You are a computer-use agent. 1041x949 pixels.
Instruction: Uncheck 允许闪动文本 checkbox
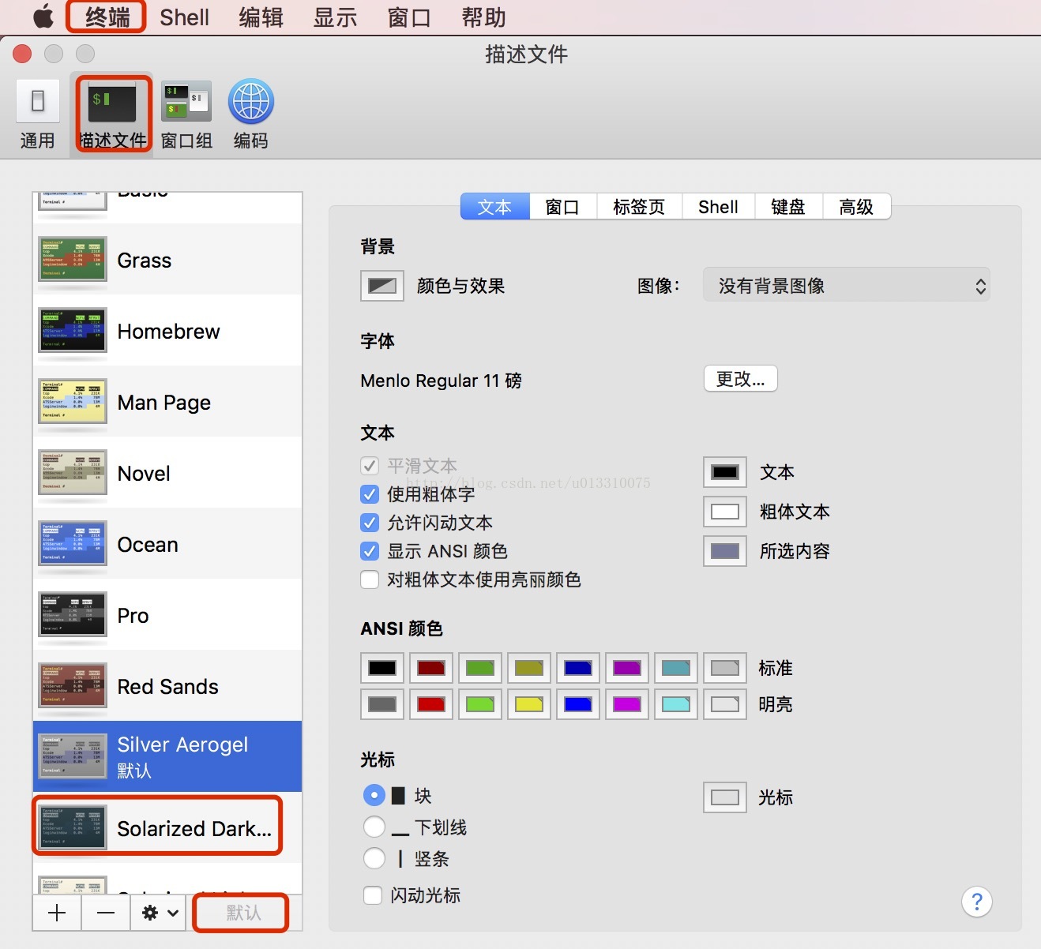(x=370, y=523)
